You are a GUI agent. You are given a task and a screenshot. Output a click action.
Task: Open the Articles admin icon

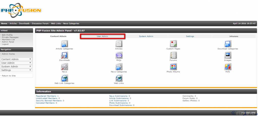tap(119, 44)
